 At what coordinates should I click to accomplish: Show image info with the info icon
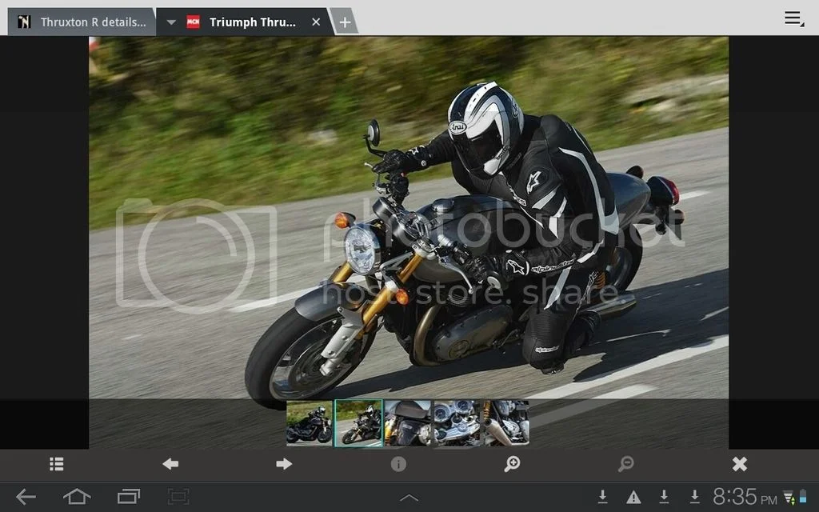[x=398, y=464]
